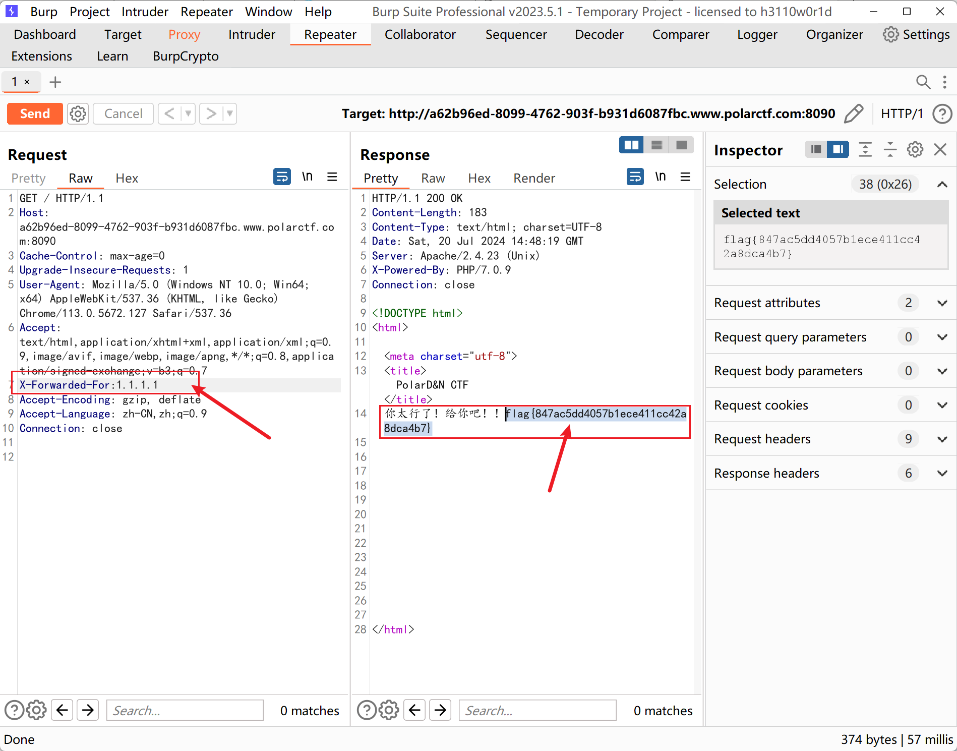
Task: Open the Response panel hamburger menu
Action: (685, 177)
